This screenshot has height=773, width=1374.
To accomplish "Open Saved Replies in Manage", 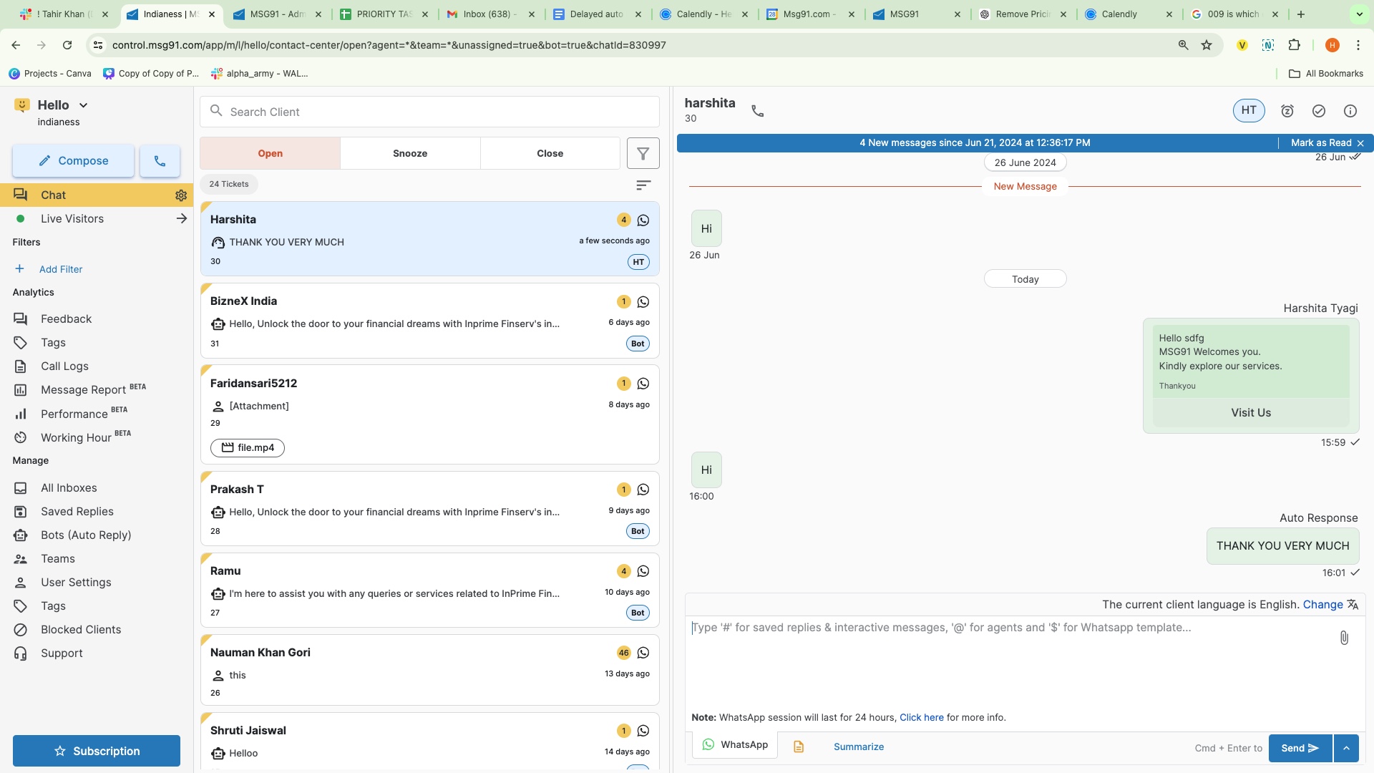I will coord(77,511).
